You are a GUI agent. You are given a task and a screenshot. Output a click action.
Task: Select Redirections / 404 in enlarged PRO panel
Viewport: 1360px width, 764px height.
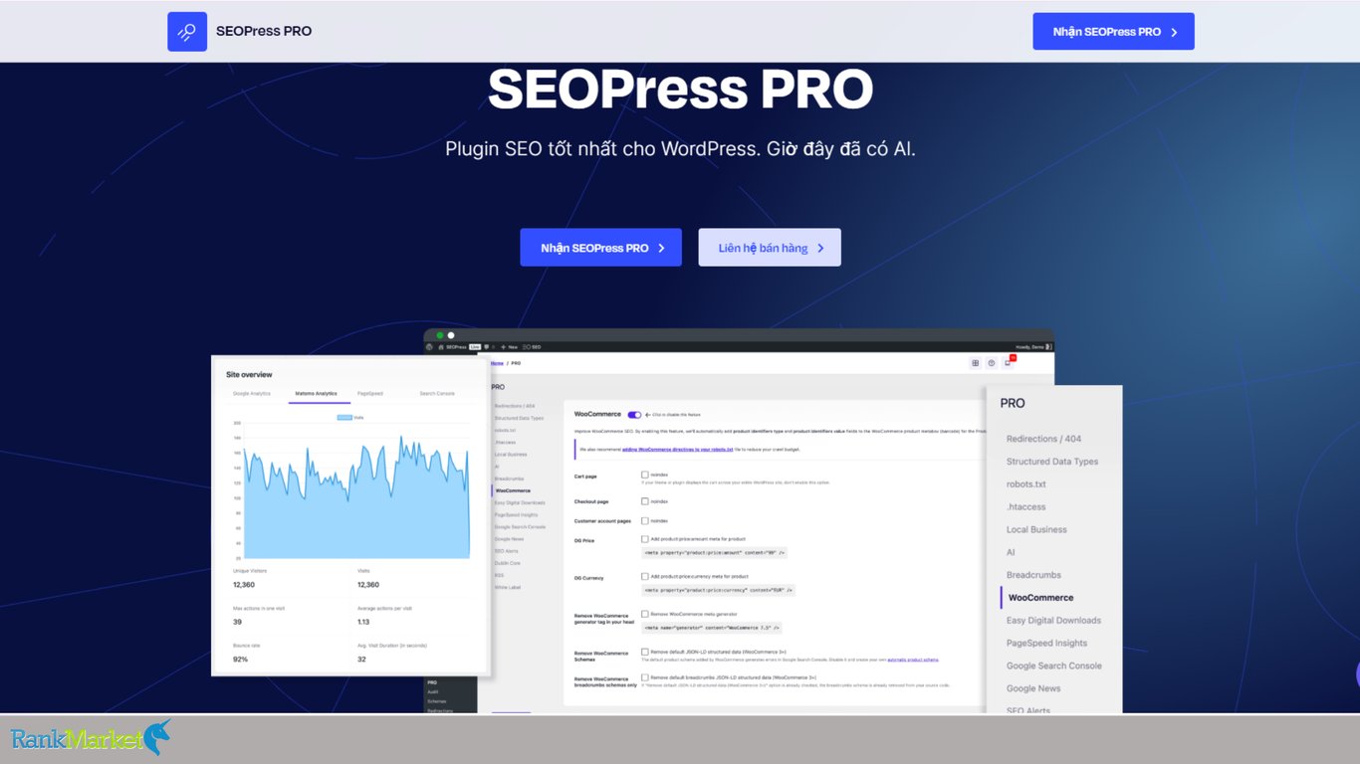(1043, 439)
